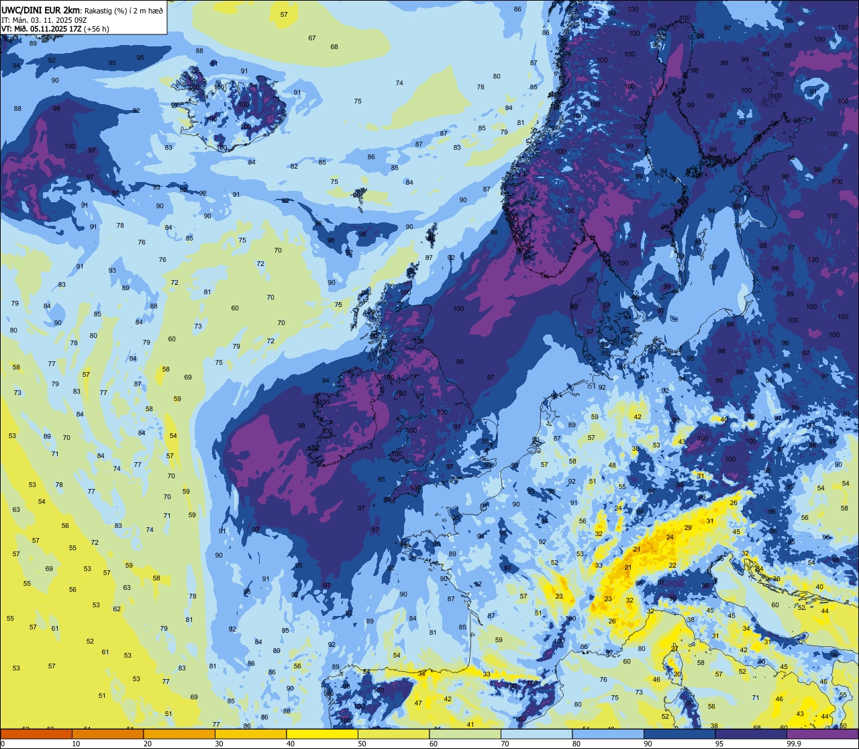Viewport: 859px width, 749px height.
Task: Click the legend tick label '90'
Action: pyautogui.click(x=648, y=744)
